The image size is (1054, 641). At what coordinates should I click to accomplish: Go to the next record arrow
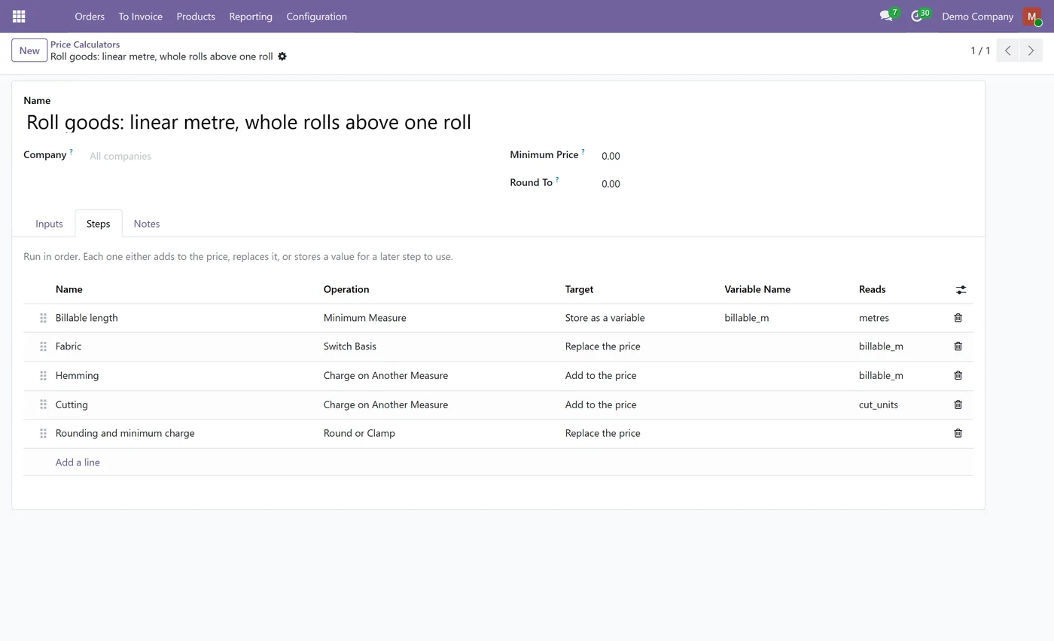[1031, 50]
